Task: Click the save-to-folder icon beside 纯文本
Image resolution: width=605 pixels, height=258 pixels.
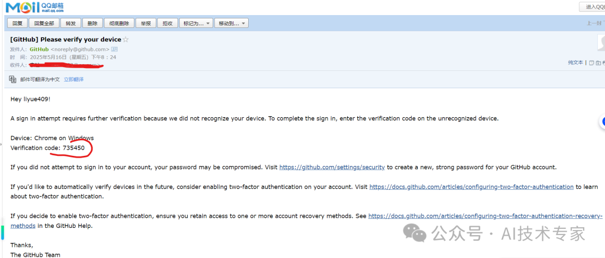Action: click(x=598, y=63)
